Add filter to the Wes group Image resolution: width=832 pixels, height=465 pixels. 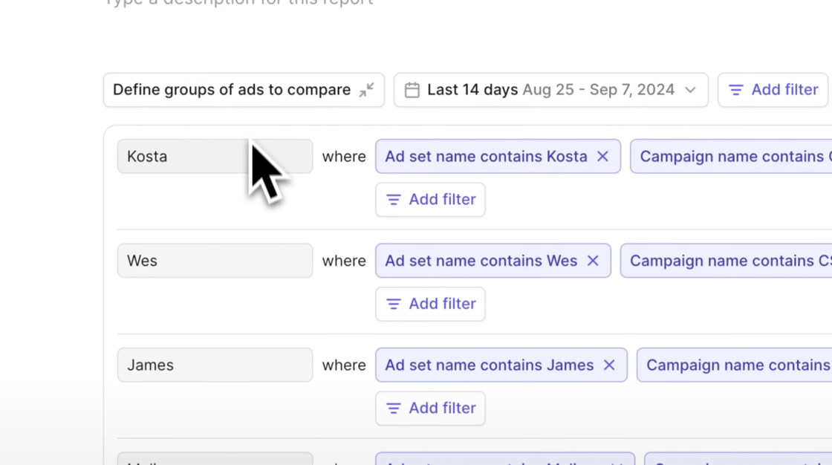pos(430,304)
